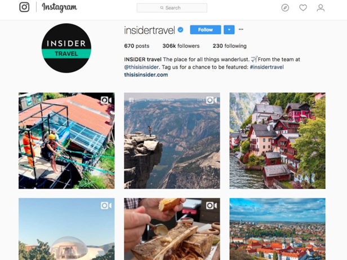The image size is (347, 260).
Task: Click the Instagram camera logo icon
Action: (24, 7)
